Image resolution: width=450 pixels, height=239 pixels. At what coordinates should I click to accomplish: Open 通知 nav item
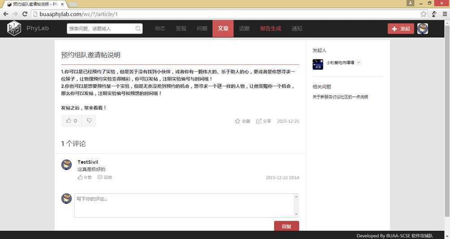[297, 29]
